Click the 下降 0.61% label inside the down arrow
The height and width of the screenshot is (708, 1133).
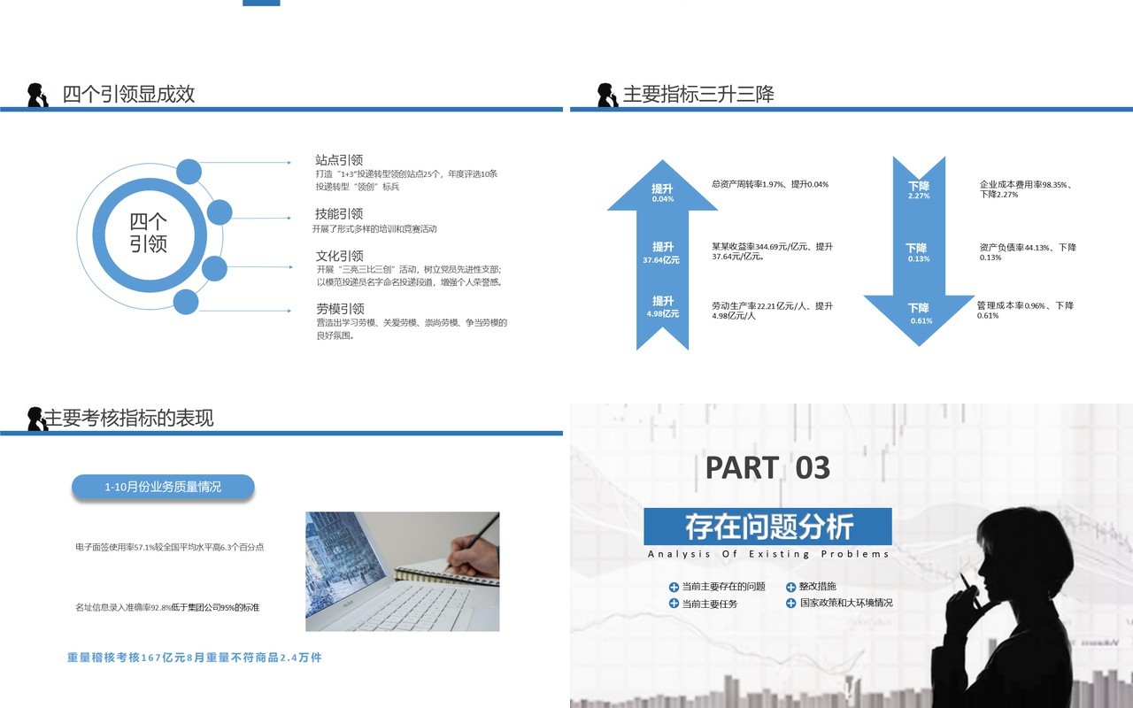tap(920, 313)
